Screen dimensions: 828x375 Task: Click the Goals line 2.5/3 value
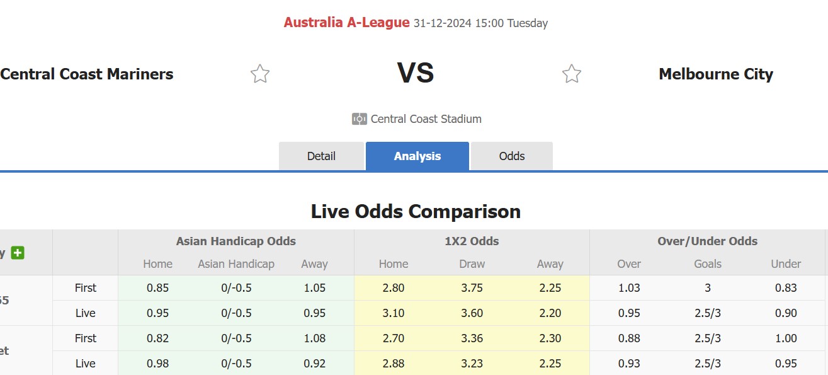click(707, 313)
